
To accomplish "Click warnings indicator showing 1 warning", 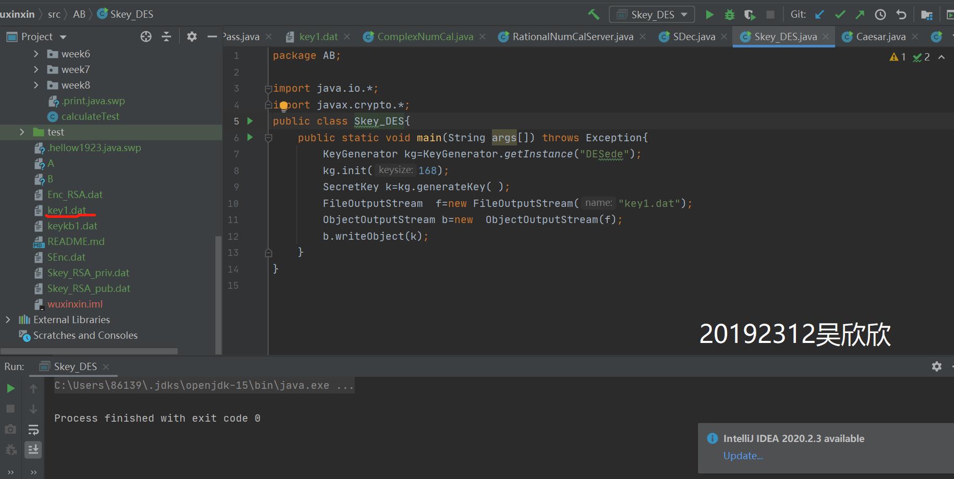I will [x=898, y=57].
